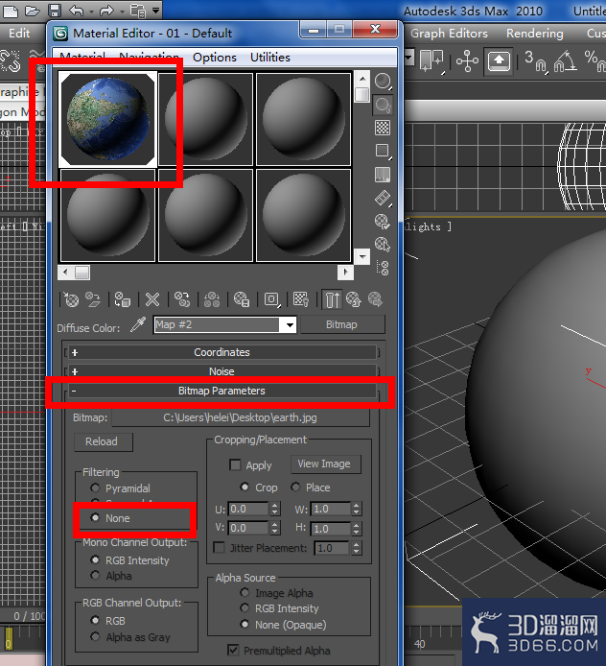Screen dimensions: 606x666
Task: Click the Make Material Copy icon
Action: [x=182, y=299]
